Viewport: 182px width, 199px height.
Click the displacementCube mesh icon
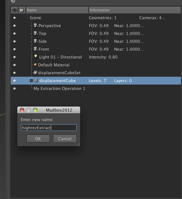[36, 80]
